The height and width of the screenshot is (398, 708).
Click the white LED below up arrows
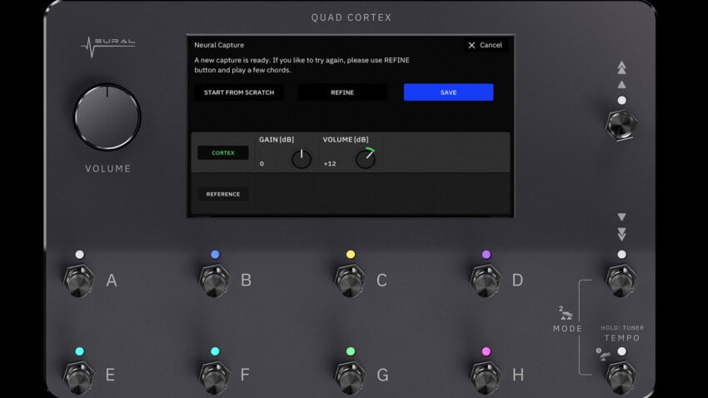[x=621, y=100]
